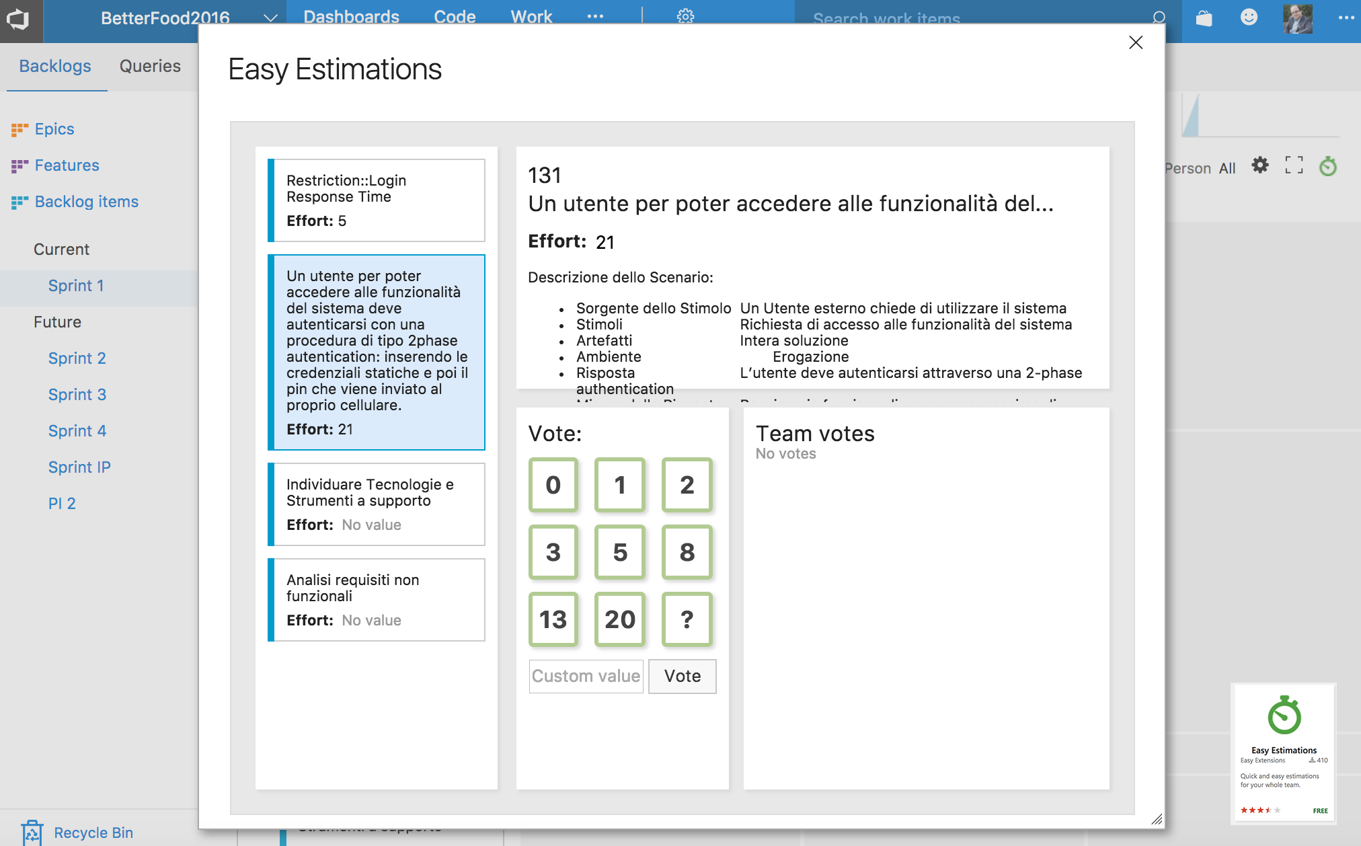Click the Epics icon in sidebar

click(x=19, y=128)
